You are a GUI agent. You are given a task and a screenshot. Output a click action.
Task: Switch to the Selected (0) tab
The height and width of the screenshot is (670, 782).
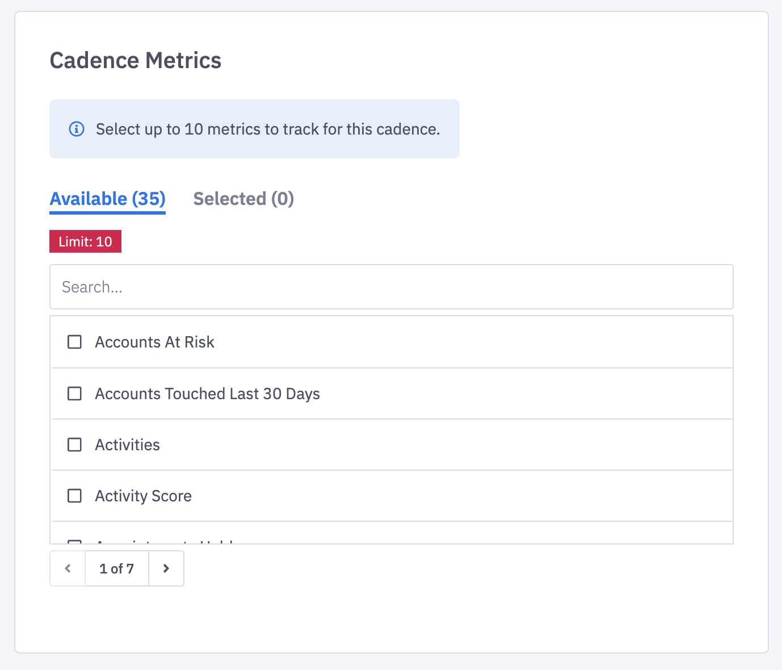point(243,199)
